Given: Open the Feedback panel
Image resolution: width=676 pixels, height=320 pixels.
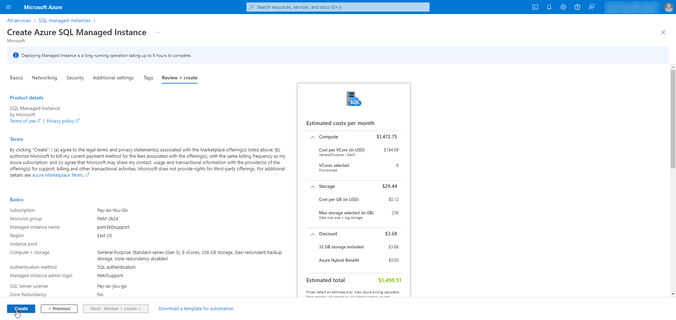Looking at the screenshot, I should [591, 7].
